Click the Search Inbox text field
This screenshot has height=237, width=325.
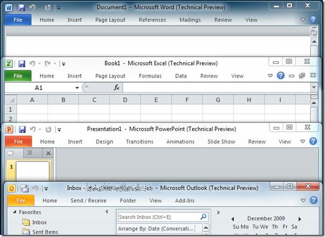point(158,217)
